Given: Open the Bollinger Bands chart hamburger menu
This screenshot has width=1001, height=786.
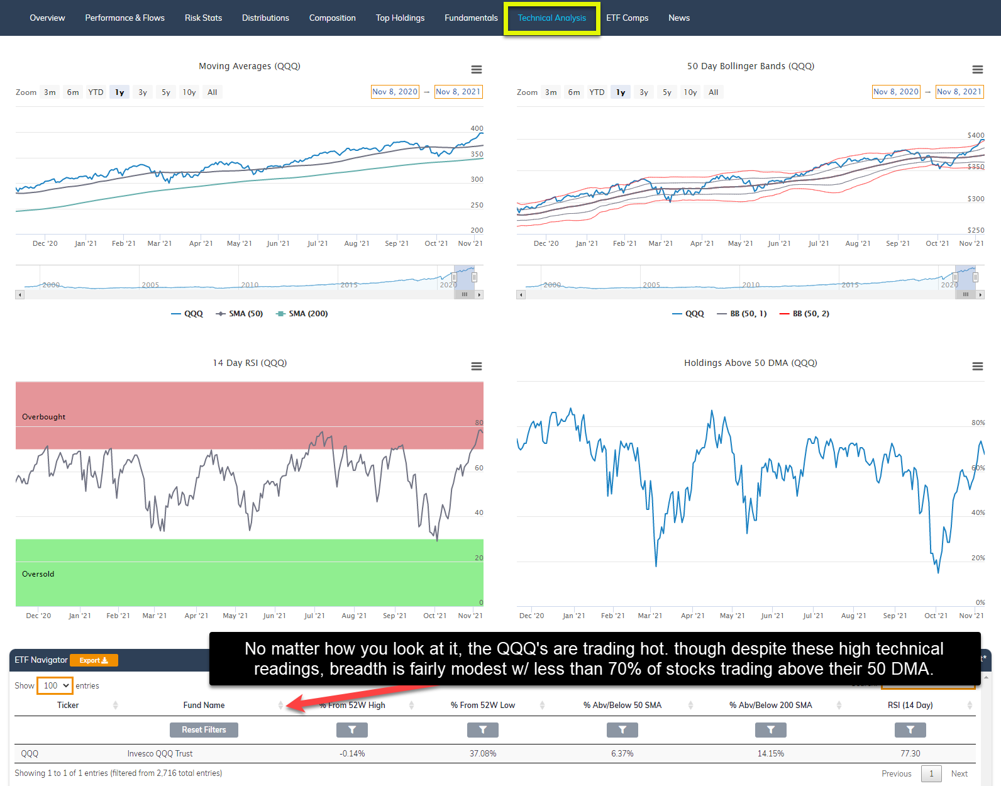Looking at the screenshot, I should pyautogui.click(x=978, y=70).
